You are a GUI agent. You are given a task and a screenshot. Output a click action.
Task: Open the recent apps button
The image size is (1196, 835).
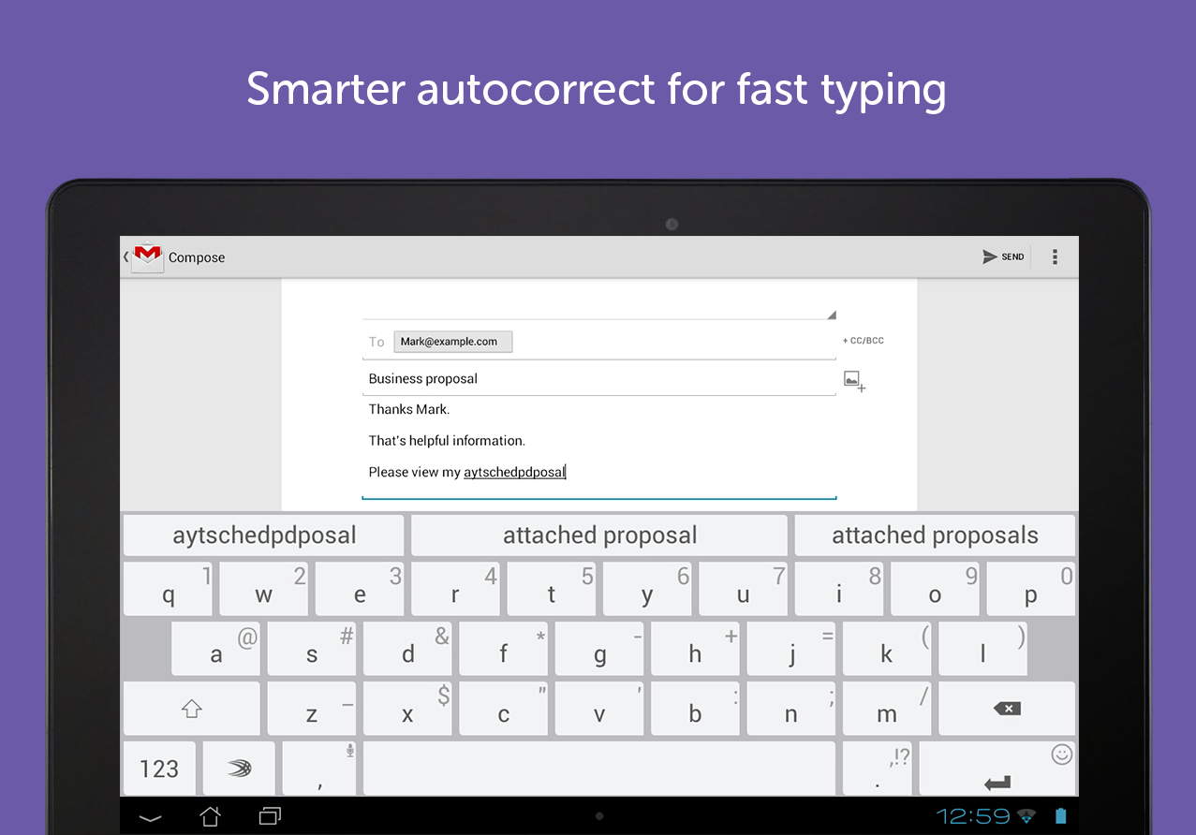270,815
